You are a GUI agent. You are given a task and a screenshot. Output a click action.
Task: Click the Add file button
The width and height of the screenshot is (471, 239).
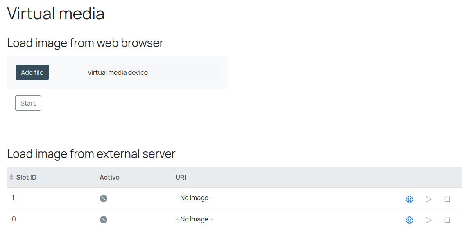point(32,72)
